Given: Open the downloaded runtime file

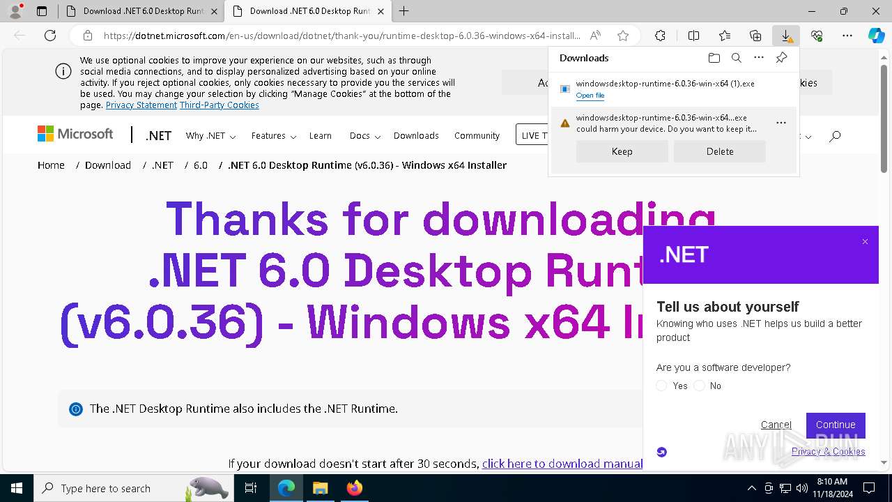Looking at the screenshot, I should tap(590, 96).
